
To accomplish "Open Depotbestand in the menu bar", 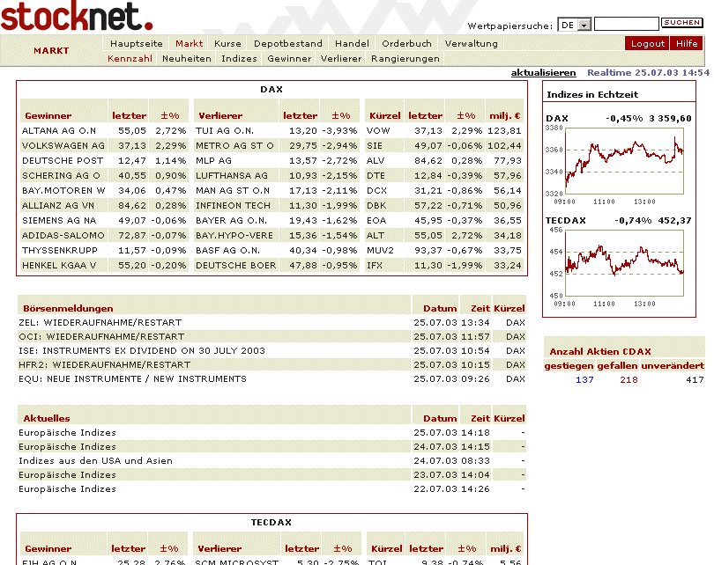I will pyautogui.click(x=287, y=44).
